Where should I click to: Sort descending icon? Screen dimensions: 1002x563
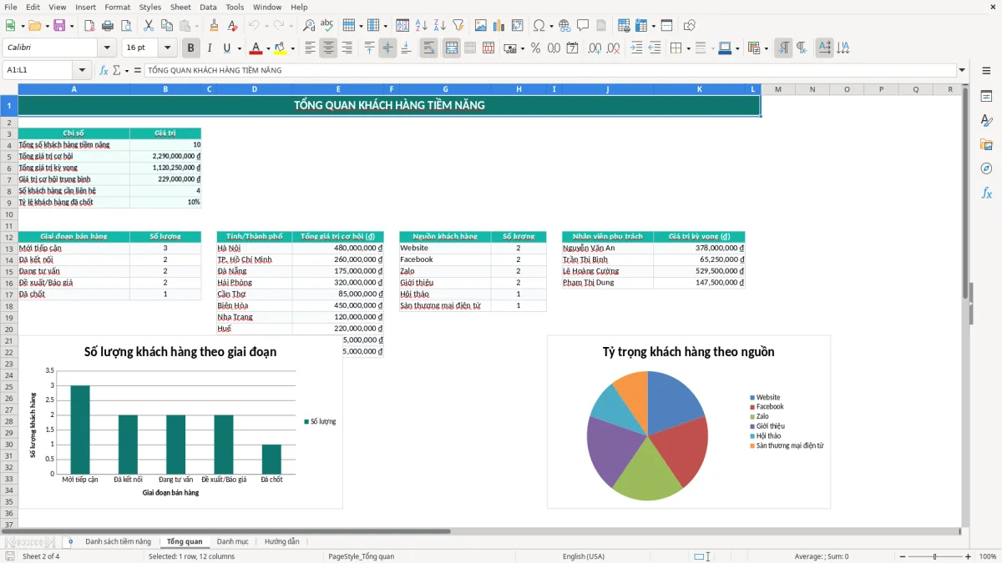[x=439, y=26]
